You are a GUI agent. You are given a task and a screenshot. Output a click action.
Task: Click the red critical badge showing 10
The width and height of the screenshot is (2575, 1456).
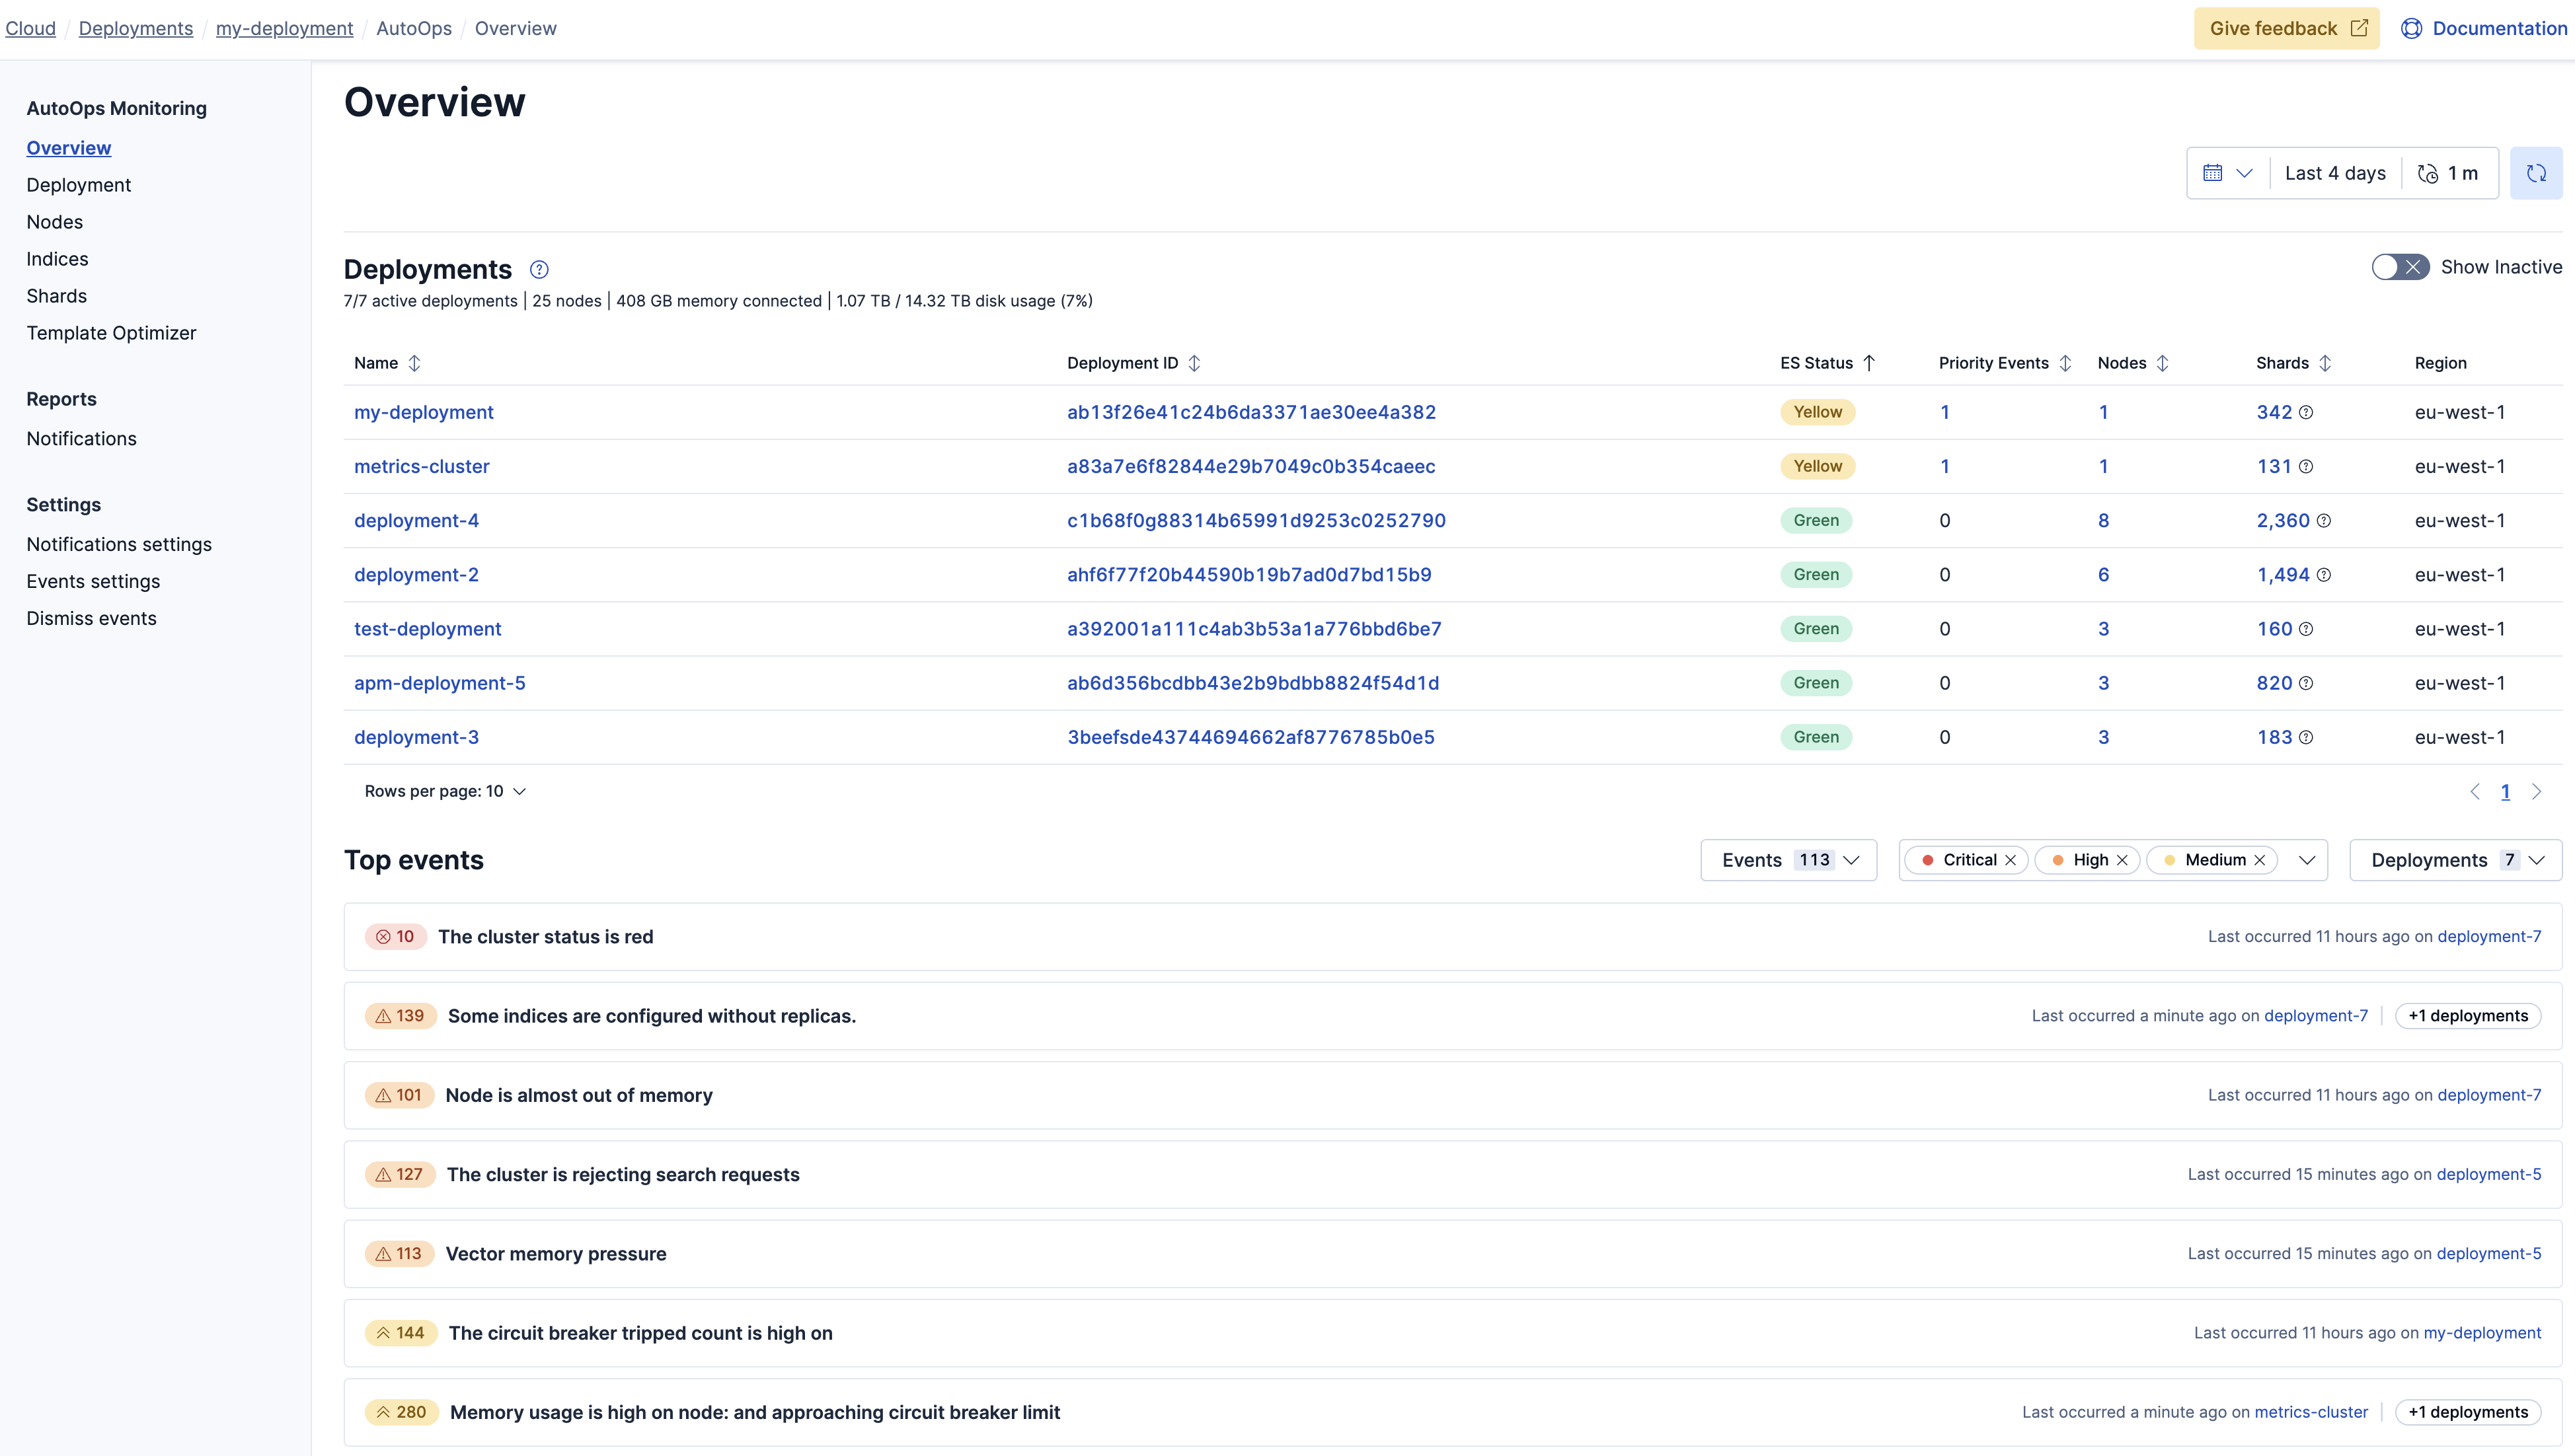[x=395, y=937]
